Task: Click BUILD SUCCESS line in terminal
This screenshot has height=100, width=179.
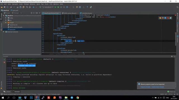Action: click(x=19, y=88)
